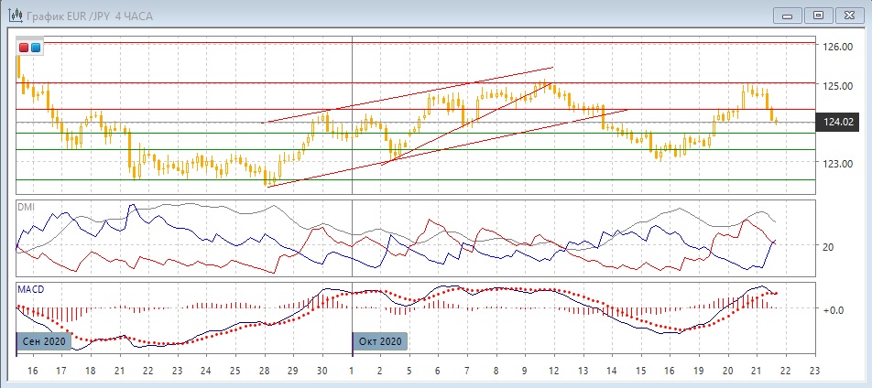The height and width of the screenshot is (388, 872).
Task: Click the blue square chart button
Action: click(36, 48)
